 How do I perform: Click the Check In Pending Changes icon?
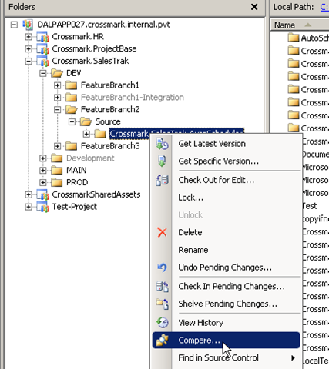coord(162,286)
